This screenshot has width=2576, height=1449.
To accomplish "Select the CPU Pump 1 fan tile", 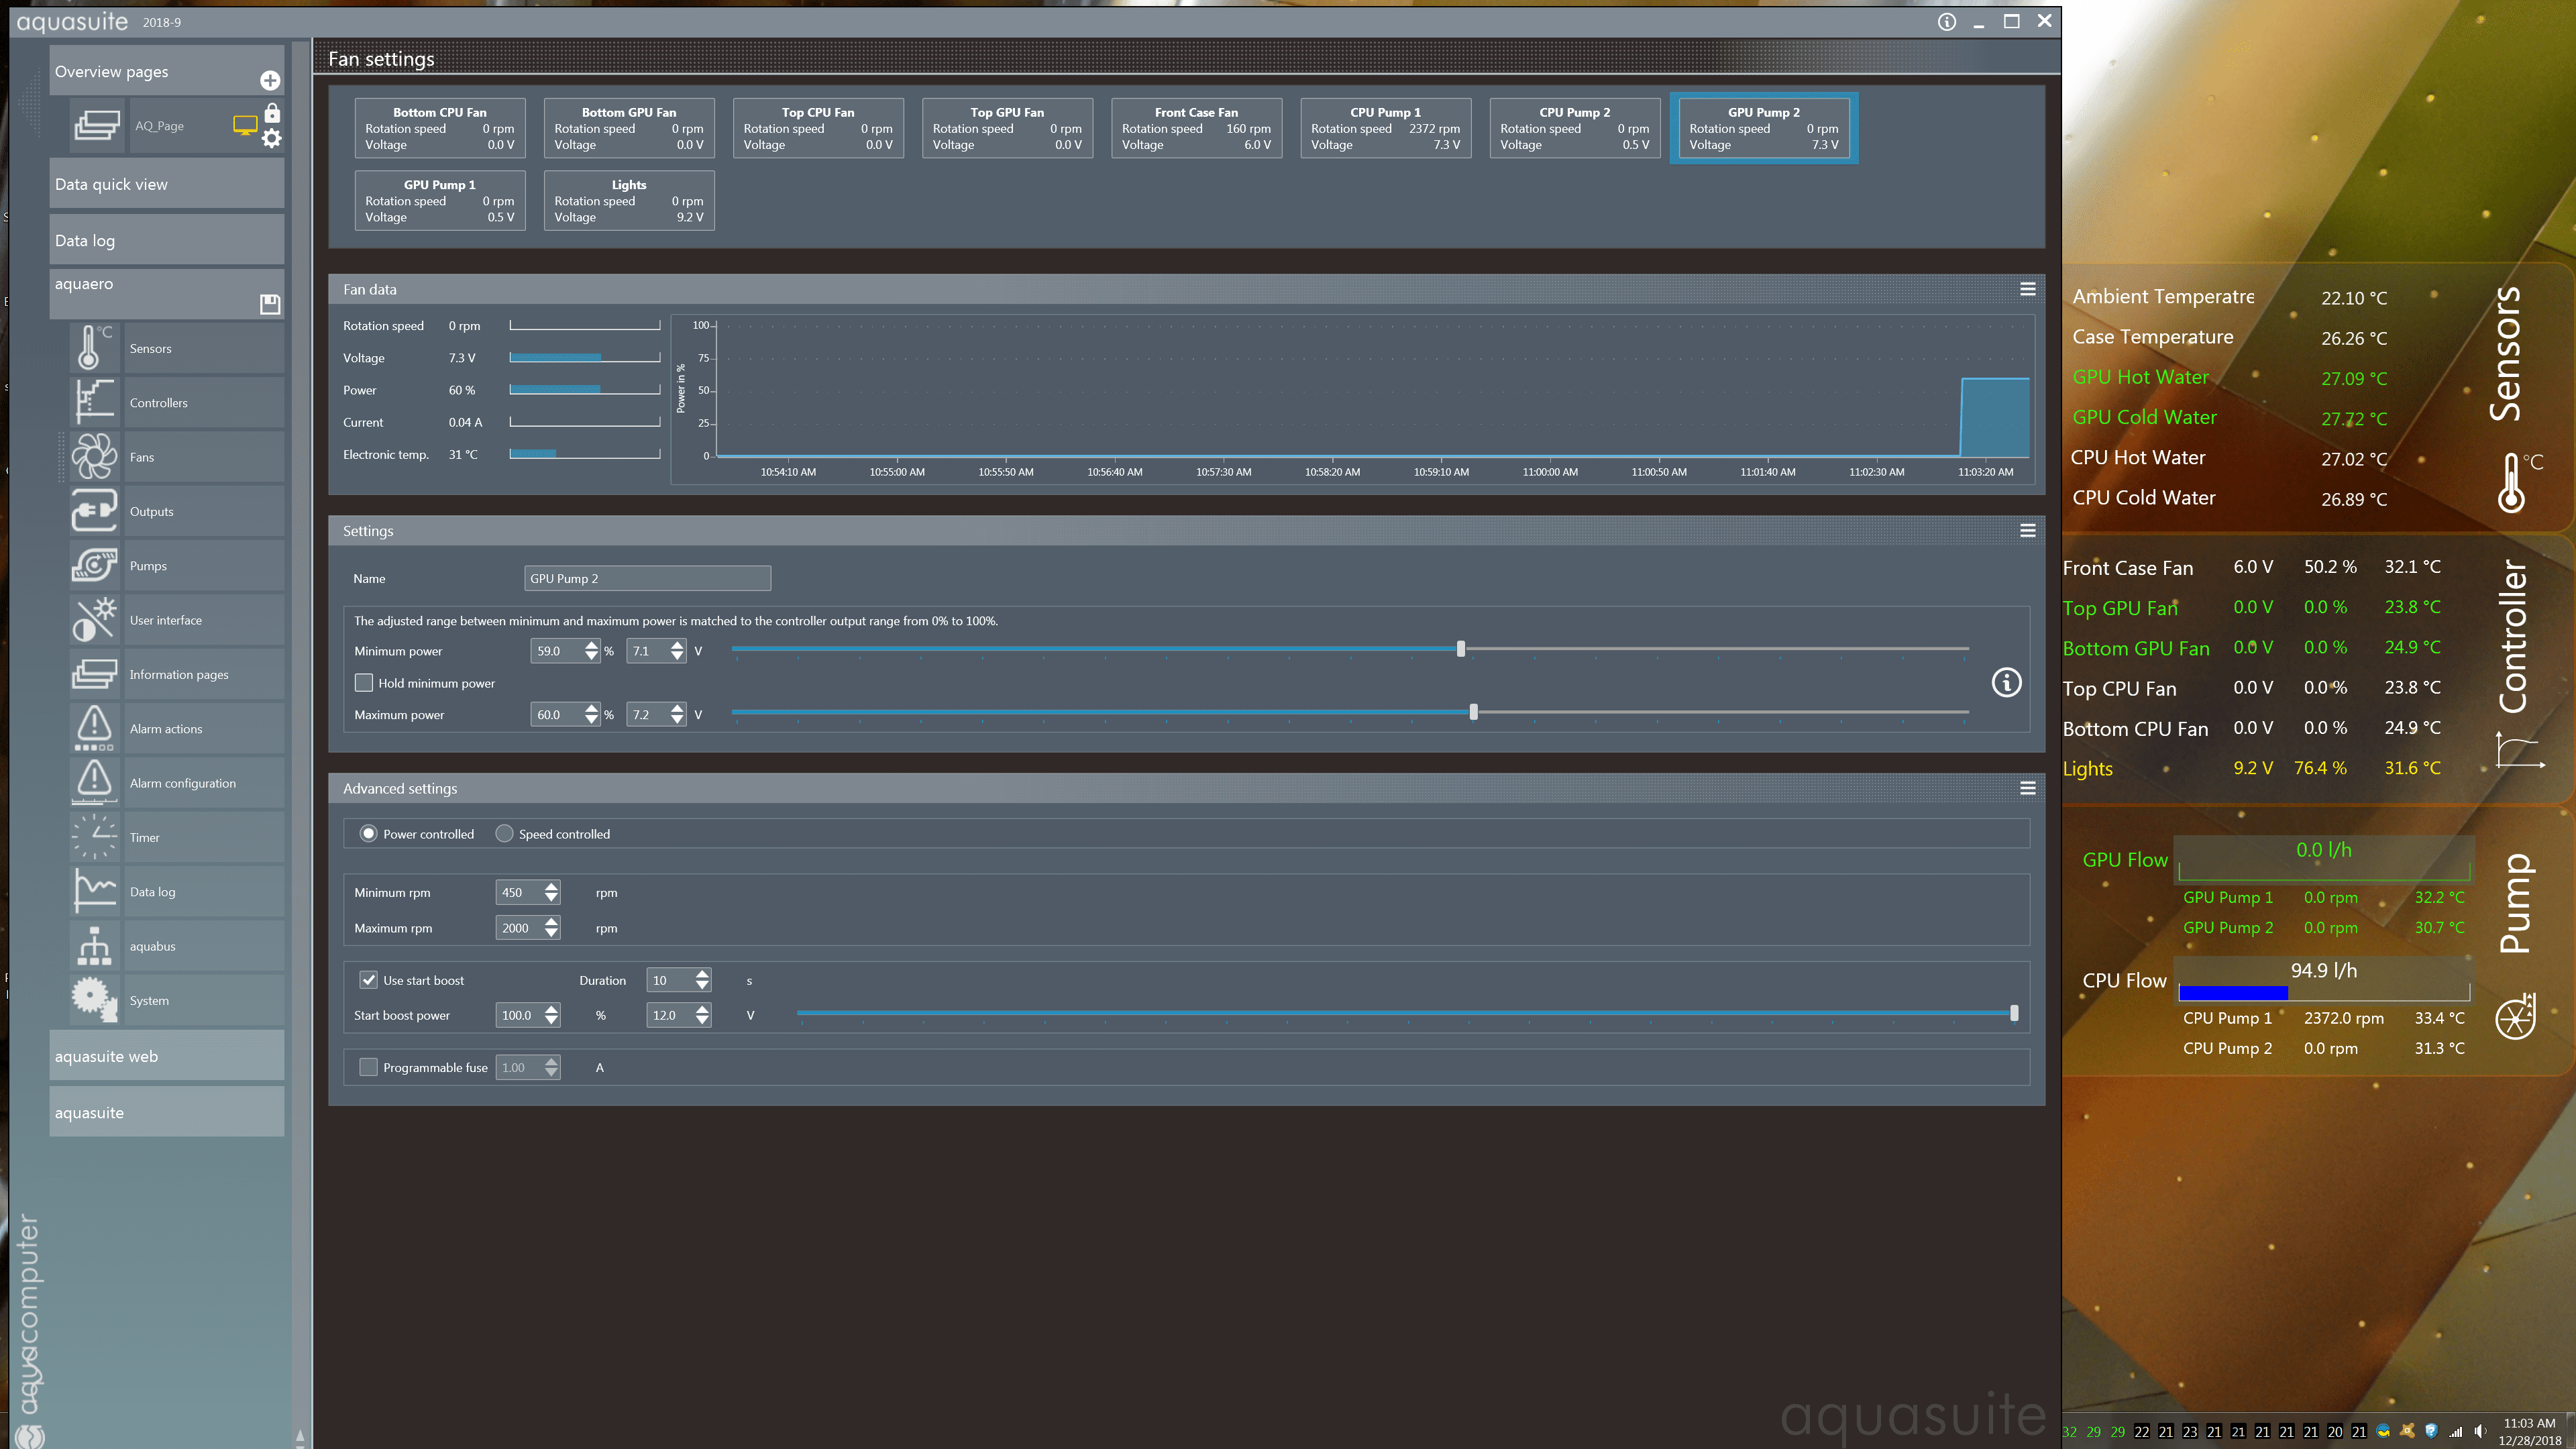I will 1385,128.
